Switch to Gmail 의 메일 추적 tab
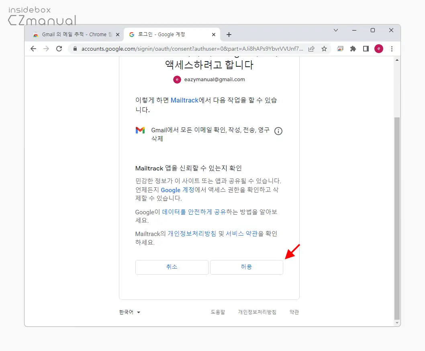This screenshot has width=425, height=351. pyautogui.click(x=74, y=35)
